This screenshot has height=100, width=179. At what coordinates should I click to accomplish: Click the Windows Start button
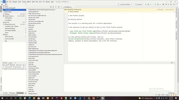click(x=2, y=98)
